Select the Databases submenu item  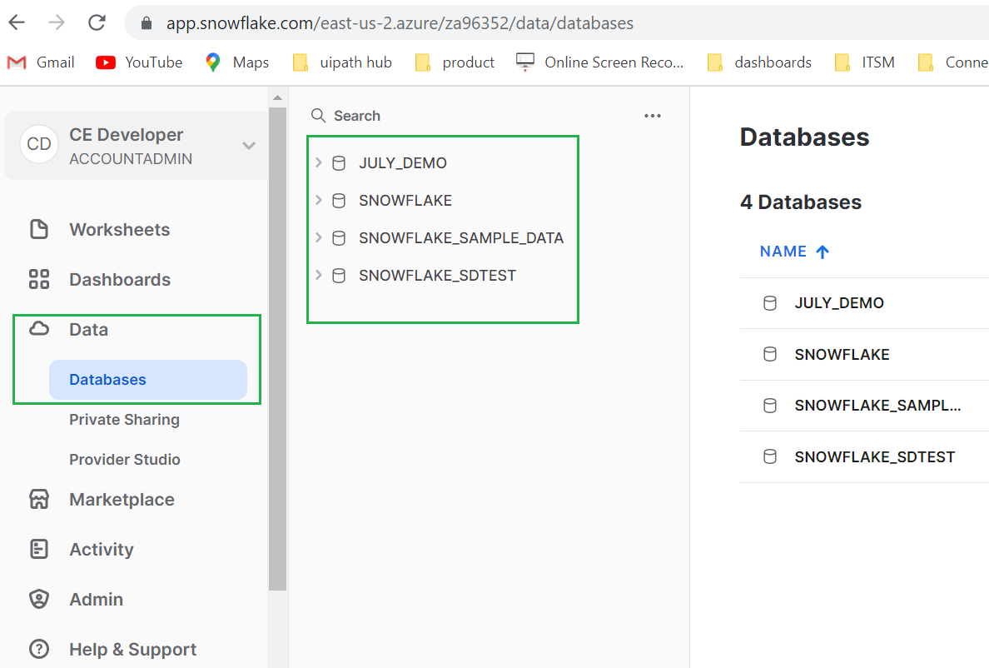click(x=148, y=380)
